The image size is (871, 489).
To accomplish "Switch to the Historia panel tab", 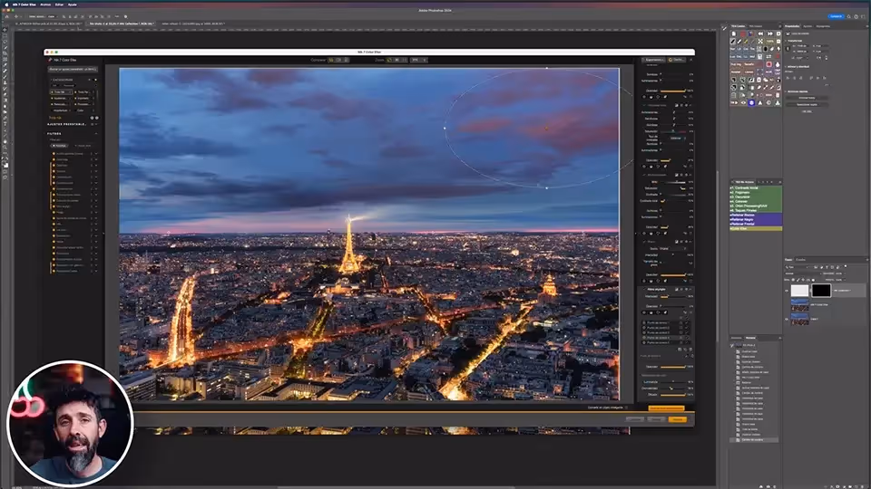I will click(737, 339).
